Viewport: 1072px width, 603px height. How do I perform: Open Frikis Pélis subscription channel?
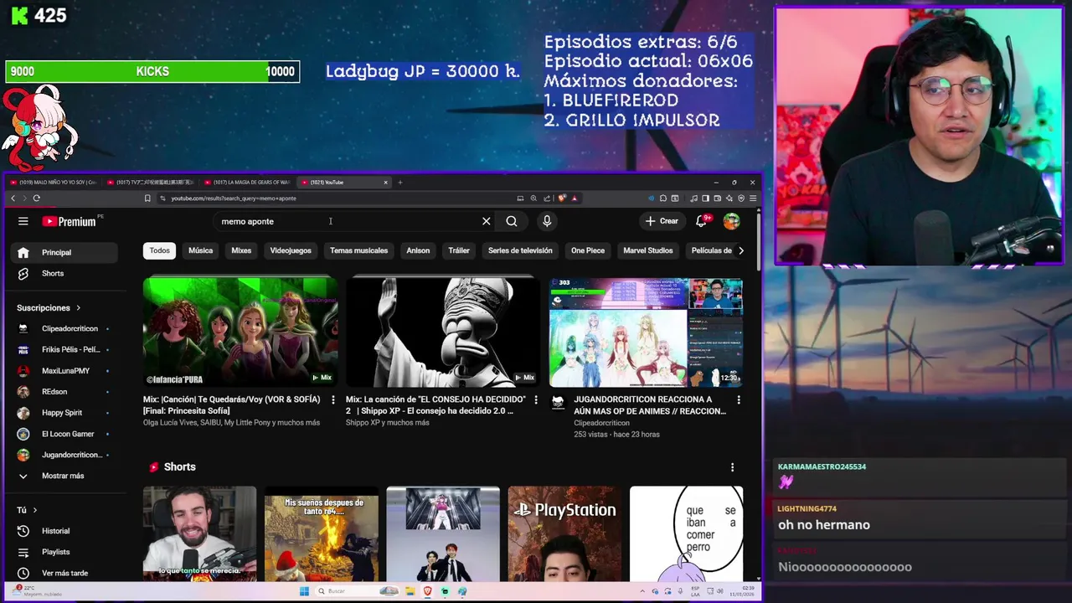tap(65, 349)
